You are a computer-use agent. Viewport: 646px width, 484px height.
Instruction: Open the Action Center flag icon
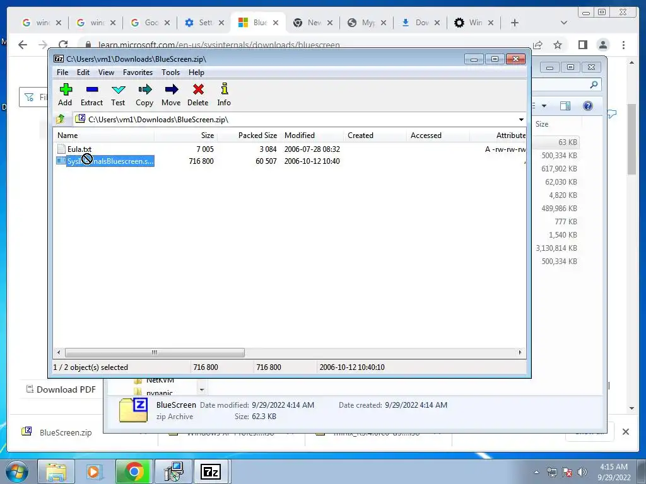pos(567,472)
